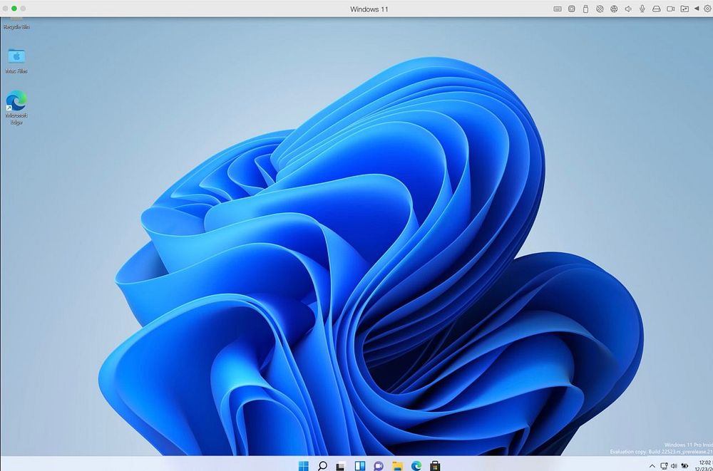
Task: Open the Parallels keyboard menu
Action: tap(558, 9)
